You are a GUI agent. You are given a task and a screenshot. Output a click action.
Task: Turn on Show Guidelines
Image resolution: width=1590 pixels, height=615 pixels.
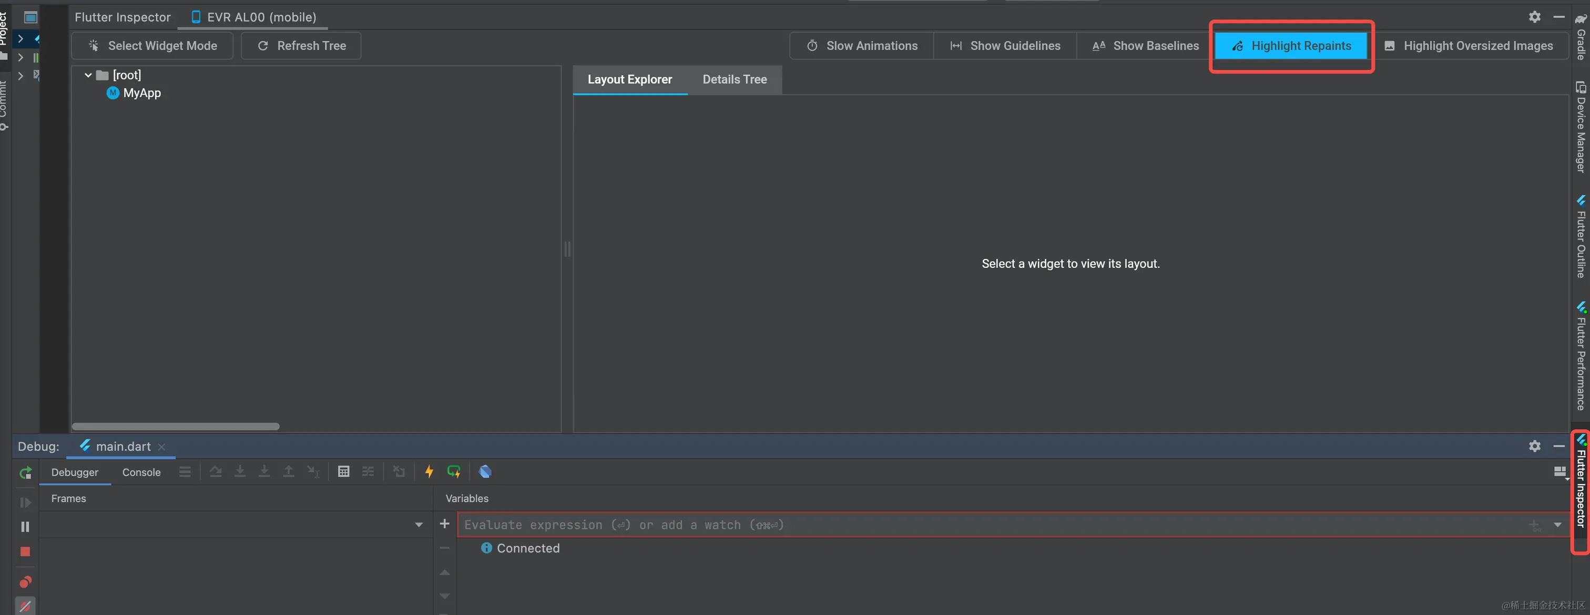(x=1005, y=46)
